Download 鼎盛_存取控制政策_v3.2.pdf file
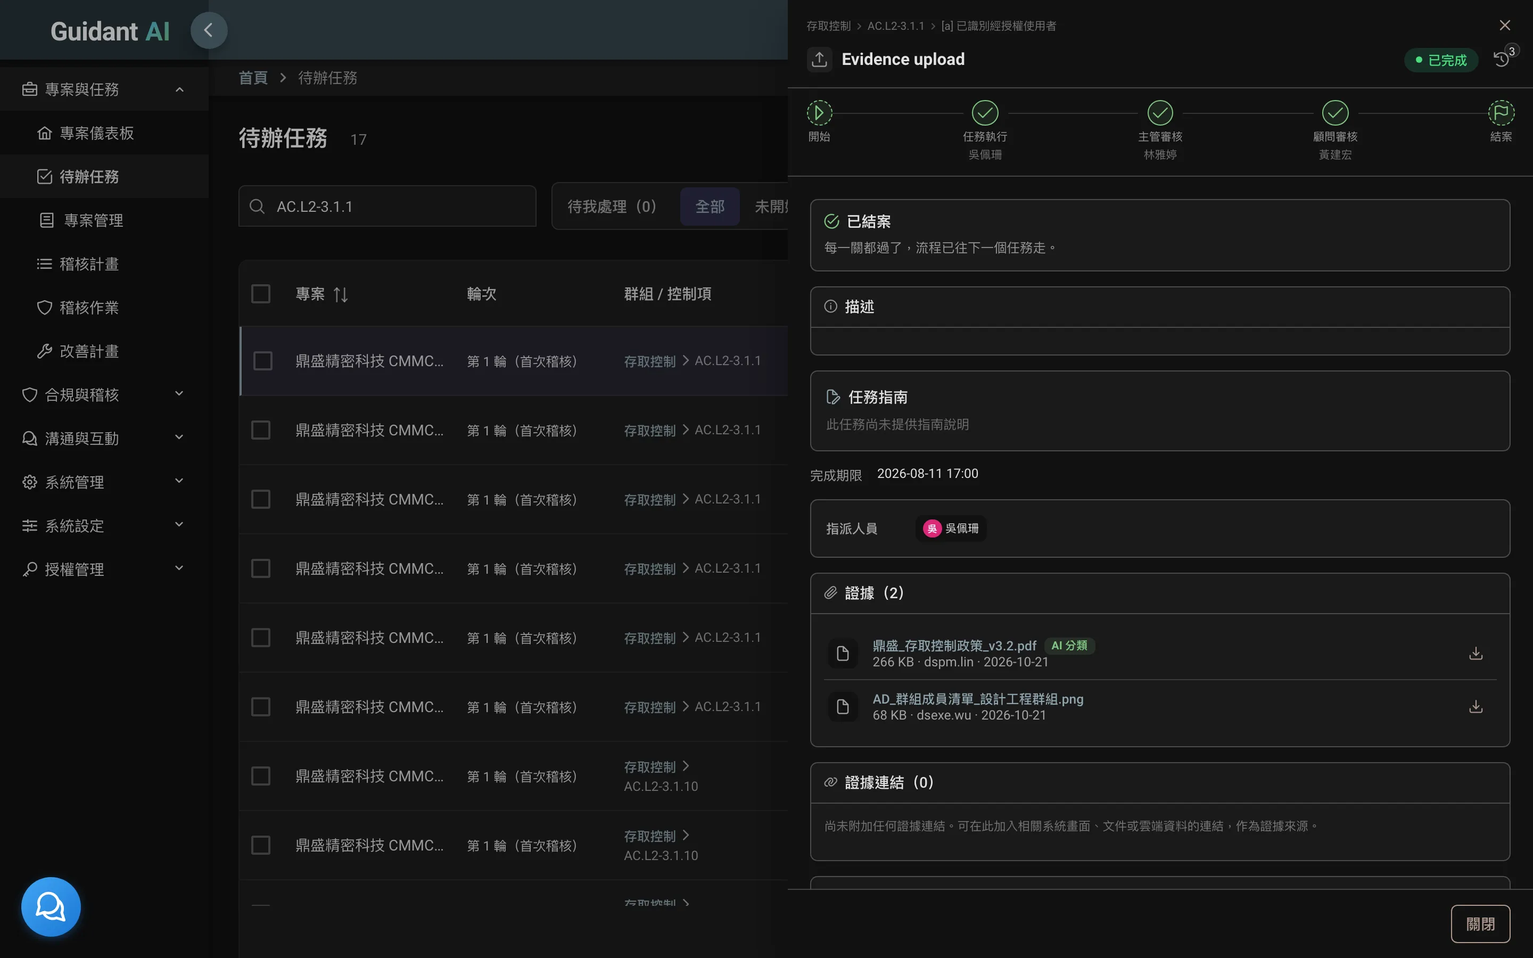1533x958 pixels. pyautogui.click(x=1476, y=653)
